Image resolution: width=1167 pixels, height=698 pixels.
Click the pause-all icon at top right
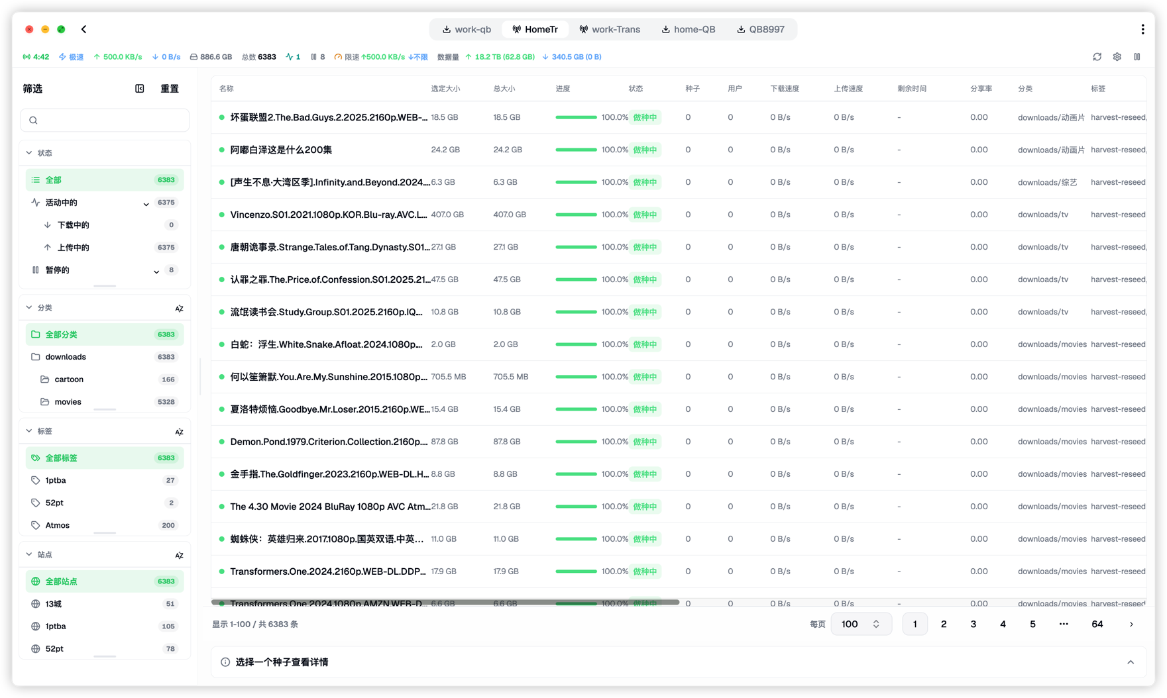tap(1137, 57)
